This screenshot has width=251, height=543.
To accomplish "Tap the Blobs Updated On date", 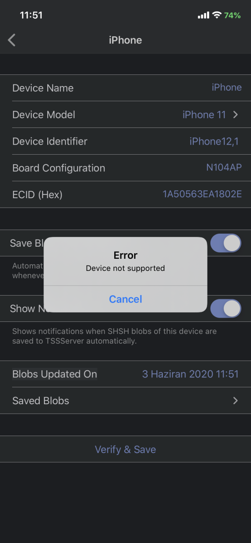I will [190, 374].
